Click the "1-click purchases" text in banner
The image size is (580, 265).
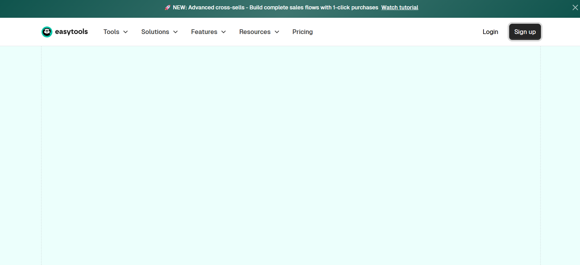pos(355,8)
